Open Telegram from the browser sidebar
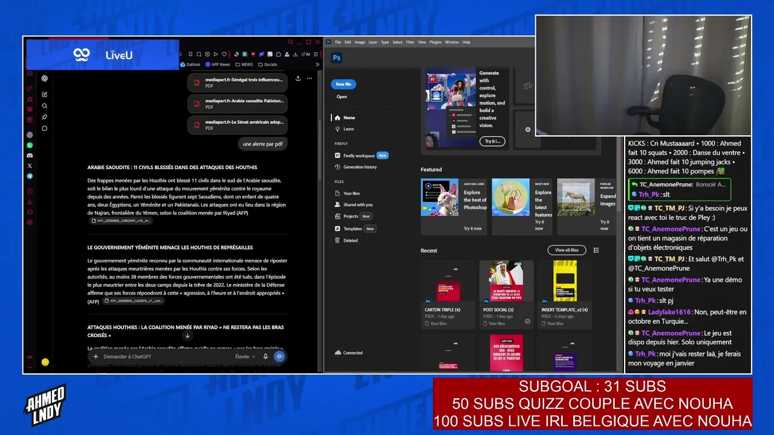 click(x=30, y=176)
